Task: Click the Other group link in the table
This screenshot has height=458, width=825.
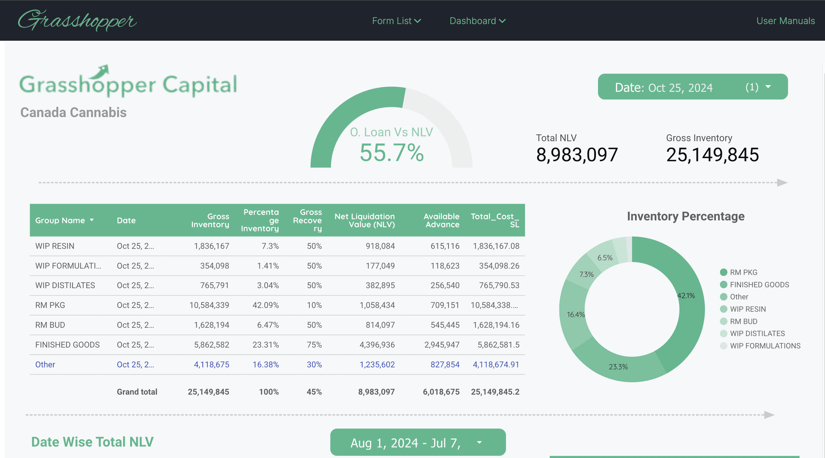Action: tap(45, 364)
